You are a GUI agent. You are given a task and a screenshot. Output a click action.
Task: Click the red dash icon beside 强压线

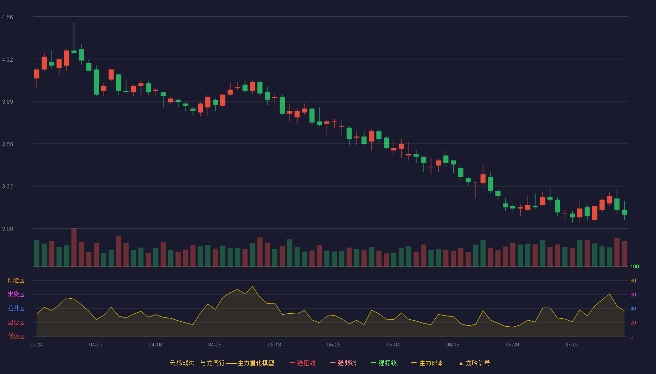[292, 363]
